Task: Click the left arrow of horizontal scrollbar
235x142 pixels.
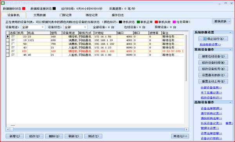Action: pyautogui.click(x=8, y=129)
